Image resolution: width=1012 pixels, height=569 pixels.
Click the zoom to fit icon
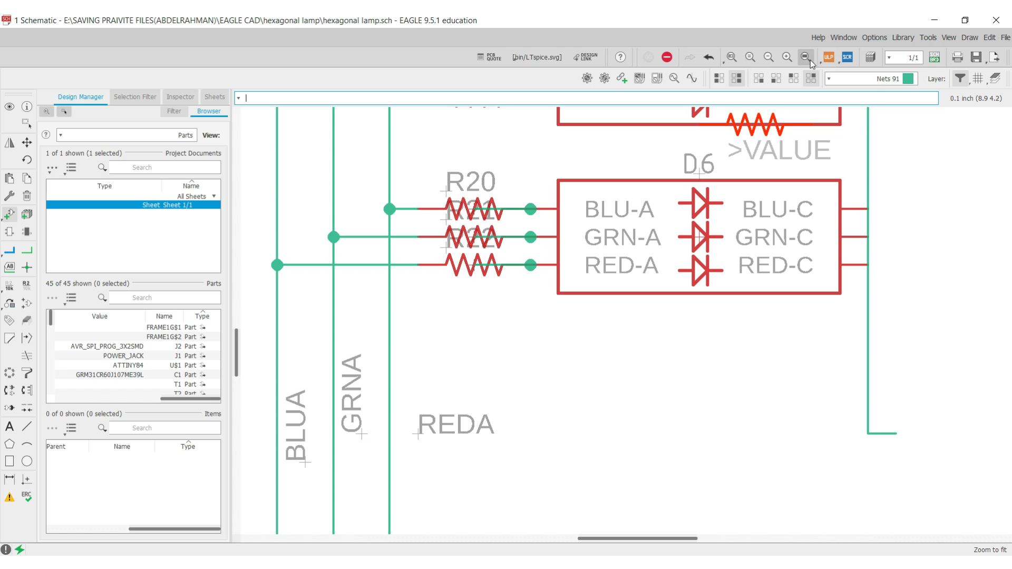[805, 57]
